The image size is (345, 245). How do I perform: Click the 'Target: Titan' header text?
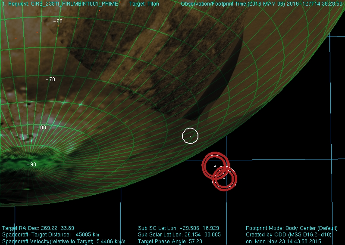click(144, 4)
